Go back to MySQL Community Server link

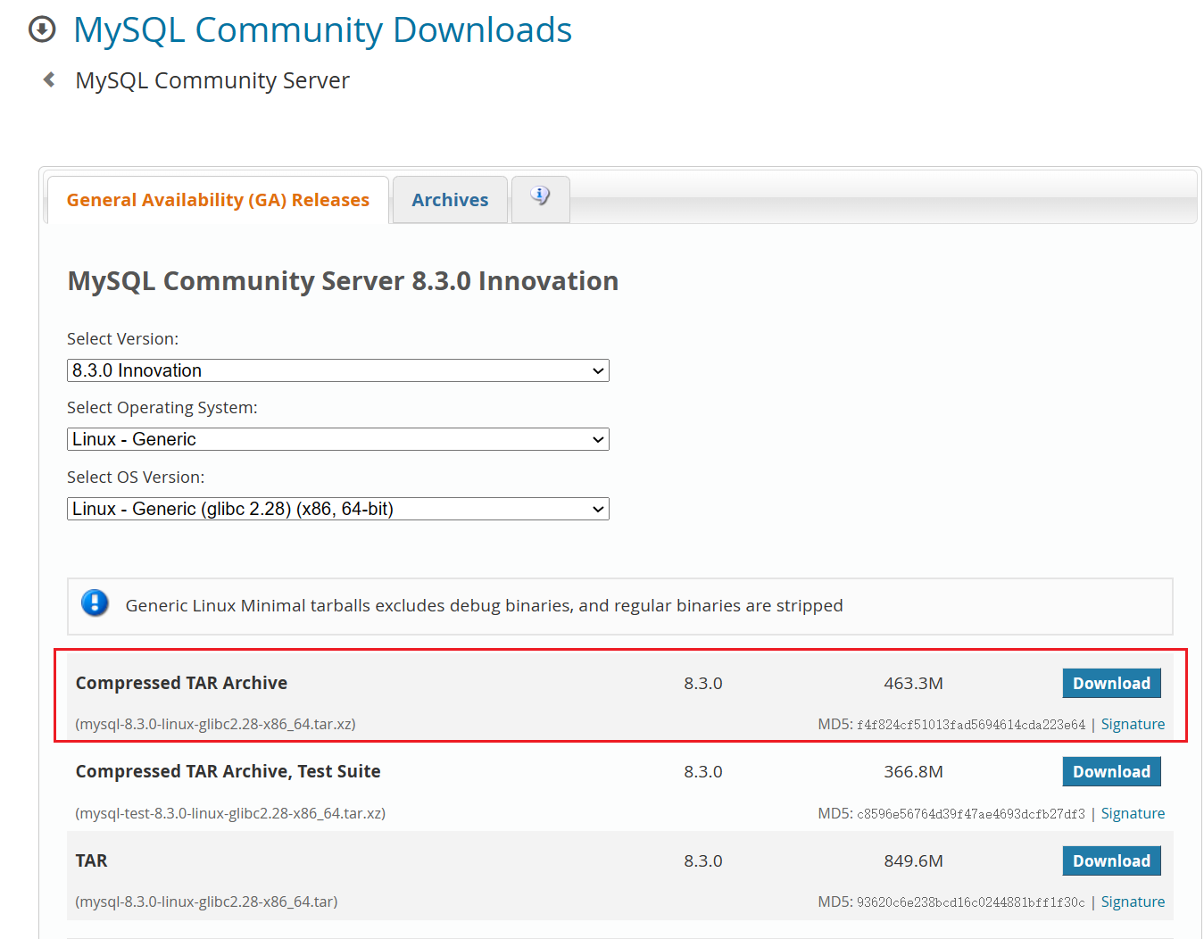coord(212,80)
